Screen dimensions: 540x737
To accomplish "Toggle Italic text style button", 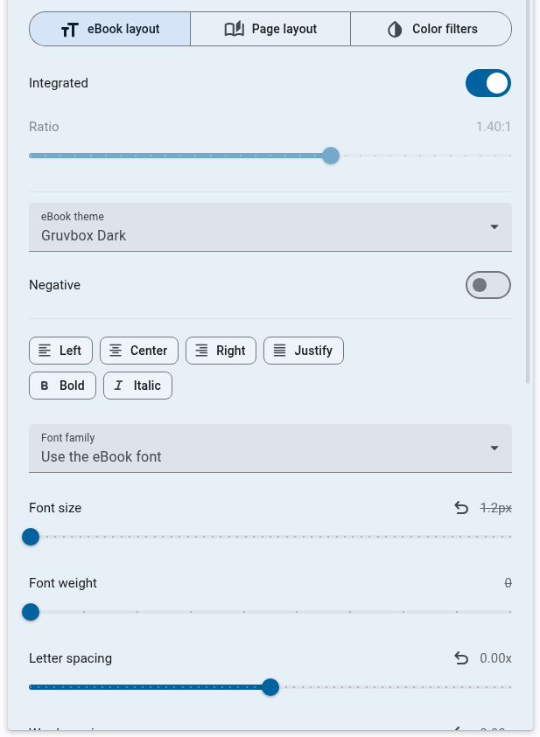I will pos(137,386).
